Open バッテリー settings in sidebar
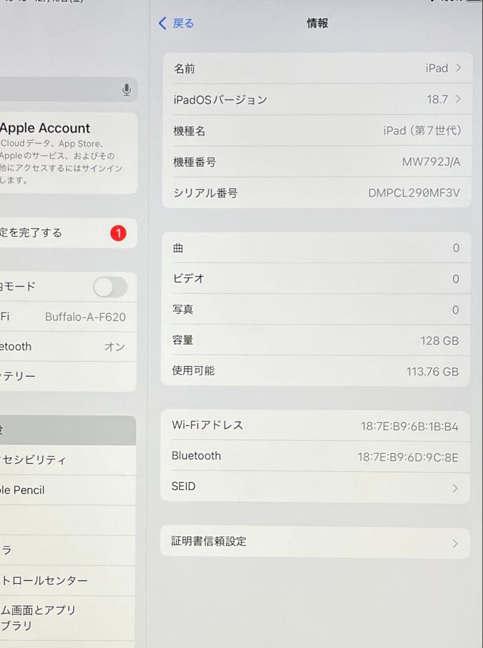483x648 pixels. tap(66, 376)
